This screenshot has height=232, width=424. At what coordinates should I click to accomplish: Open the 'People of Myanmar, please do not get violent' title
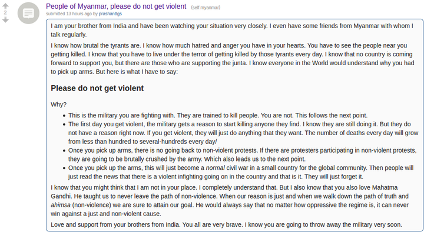tap(116, 6)
